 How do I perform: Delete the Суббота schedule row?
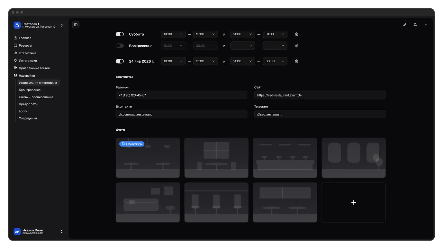(297, 34)
